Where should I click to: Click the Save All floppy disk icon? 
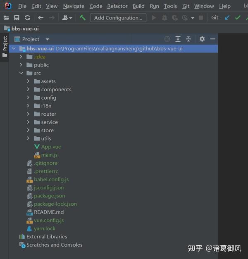[17, 17]
